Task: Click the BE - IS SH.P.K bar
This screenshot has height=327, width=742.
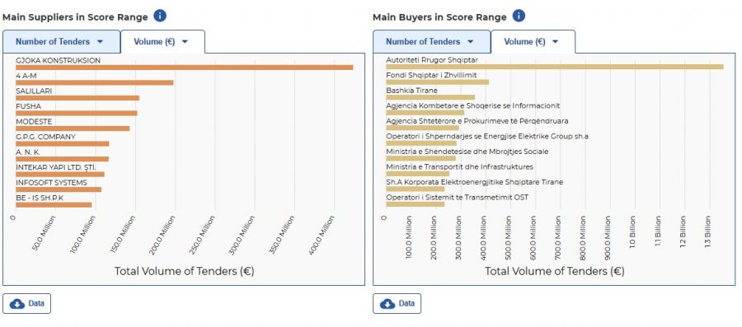Action: [54, 204]
